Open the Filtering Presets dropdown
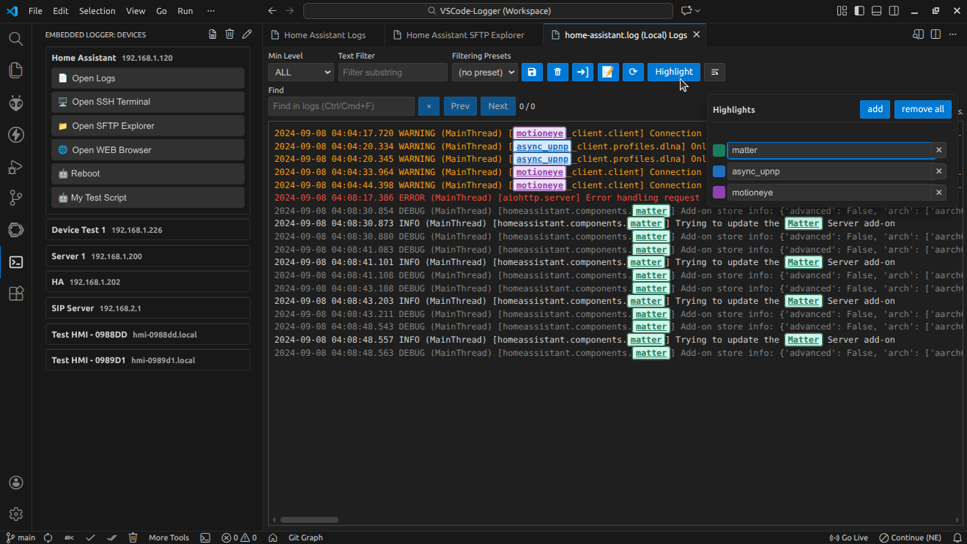This screenshot has height=544, width=967. coord(484,72)
